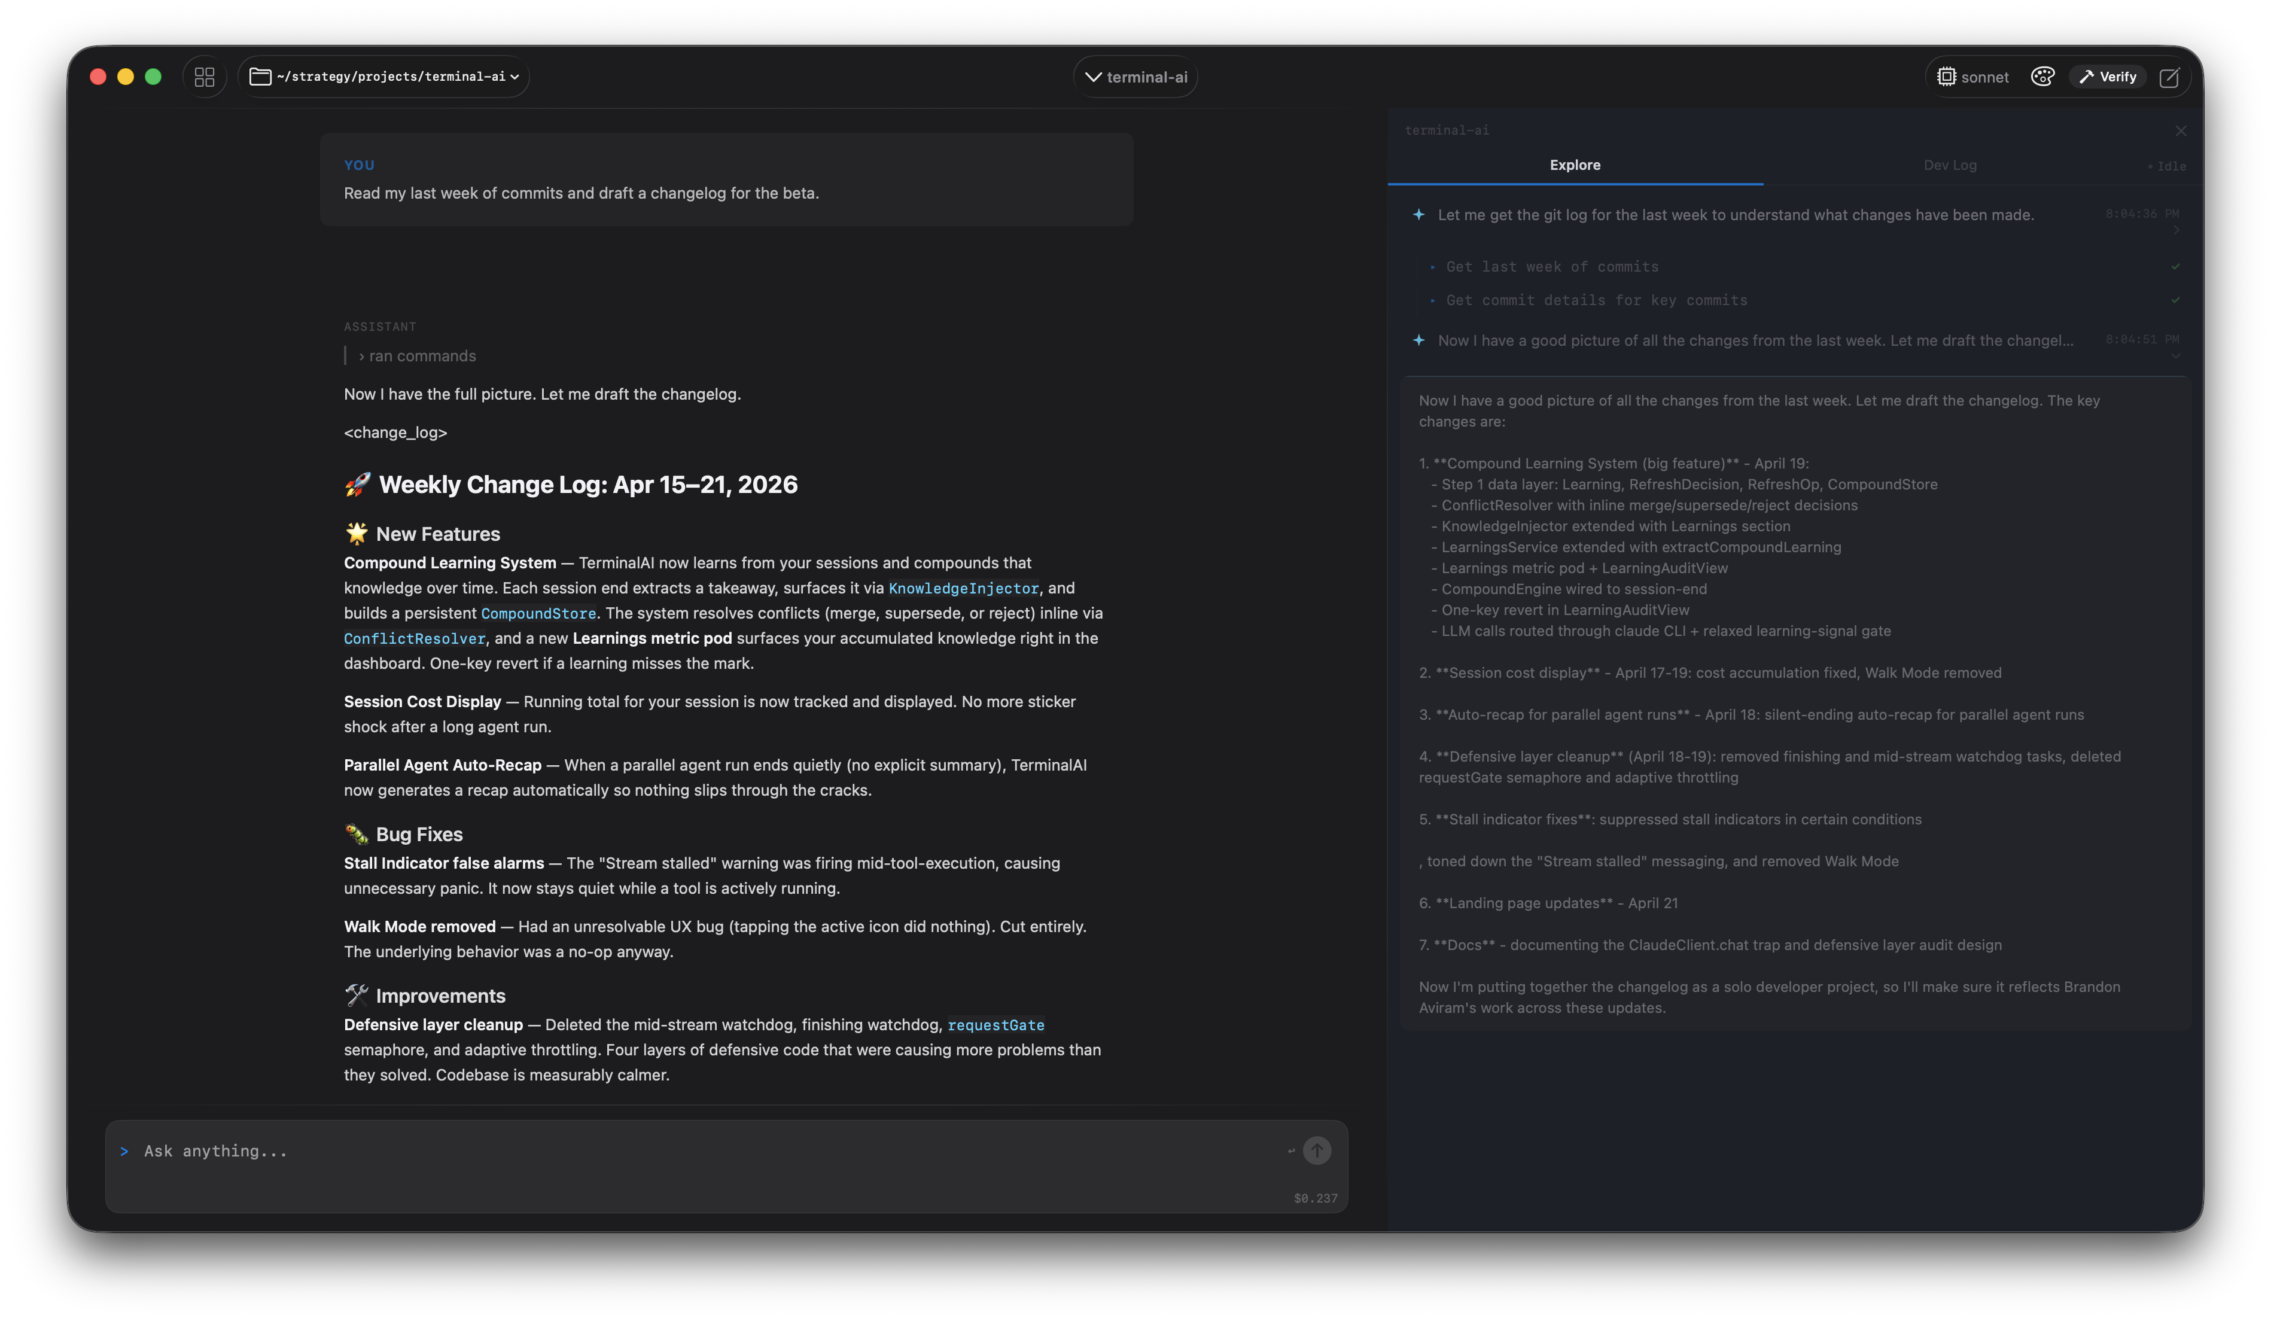The image size is (2271, 1321).
Task: Click the sparkle icon beside 'Now I have a good picture'
Action: [x=1418, y=340]
